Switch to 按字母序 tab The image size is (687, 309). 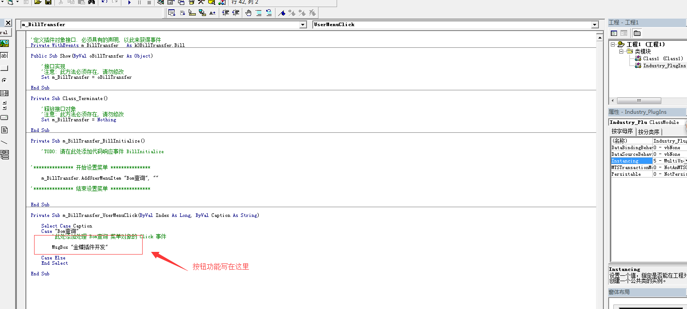coord(622,131)
